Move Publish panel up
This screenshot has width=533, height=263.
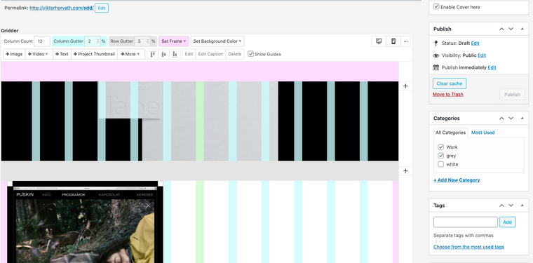click(501, 29)
